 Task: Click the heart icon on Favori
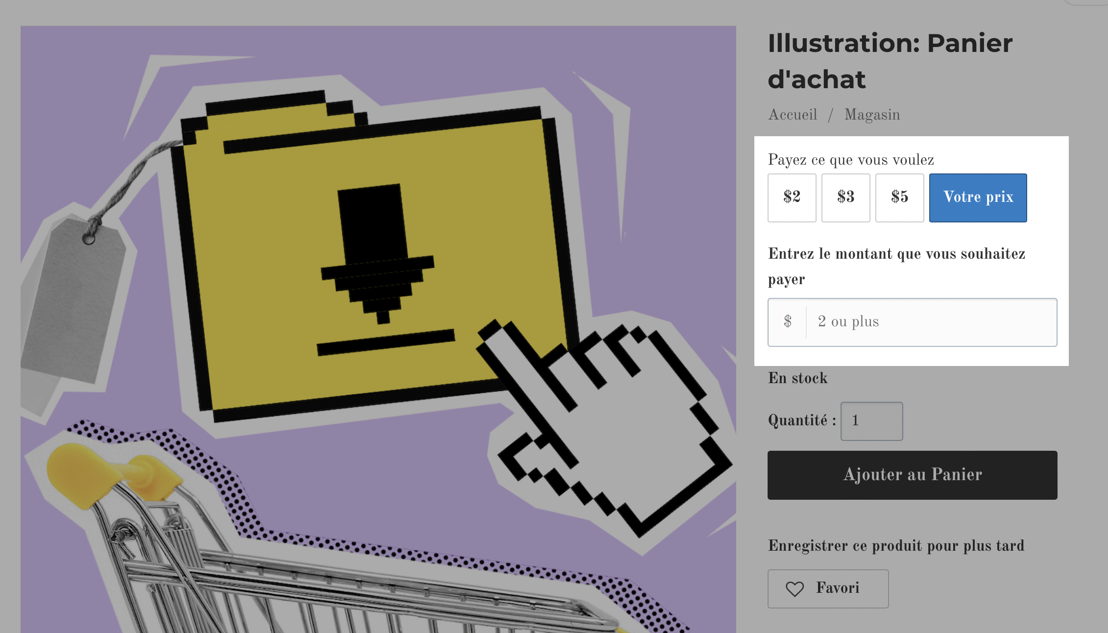click(795, 588)
